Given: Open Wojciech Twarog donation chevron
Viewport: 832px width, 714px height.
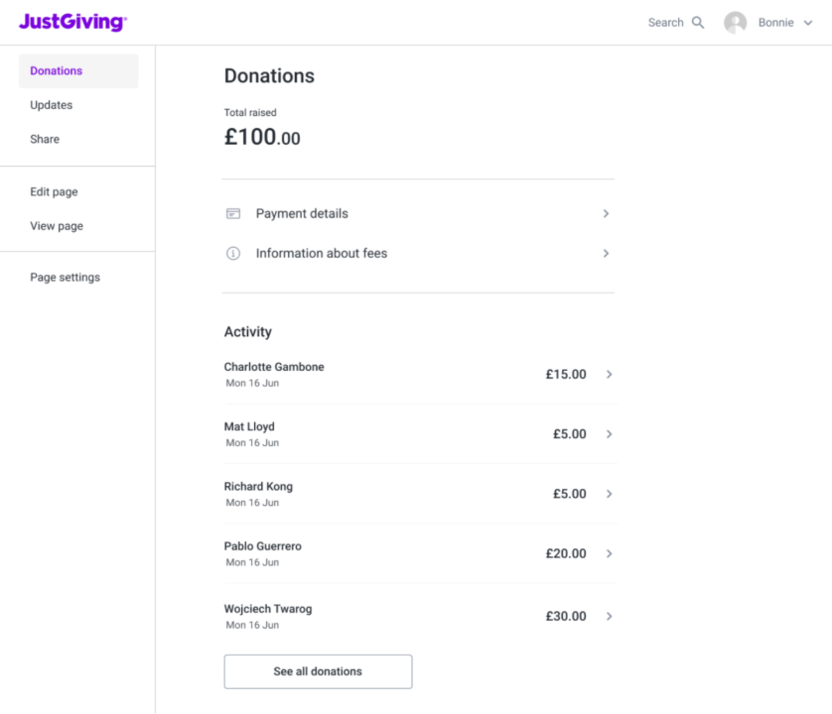Looking at the screenshot, I should pyautogui.click(x=609, y=616).
